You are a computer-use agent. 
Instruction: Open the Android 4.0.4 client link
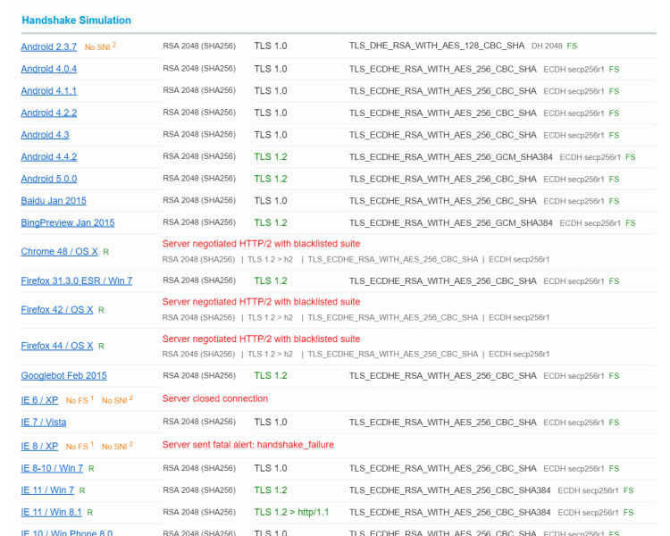pos(49,69)
